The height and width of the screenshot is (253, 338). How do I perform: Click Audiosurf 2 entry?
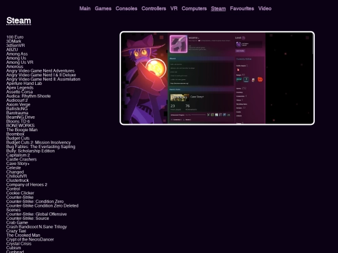tap(17, 100)
